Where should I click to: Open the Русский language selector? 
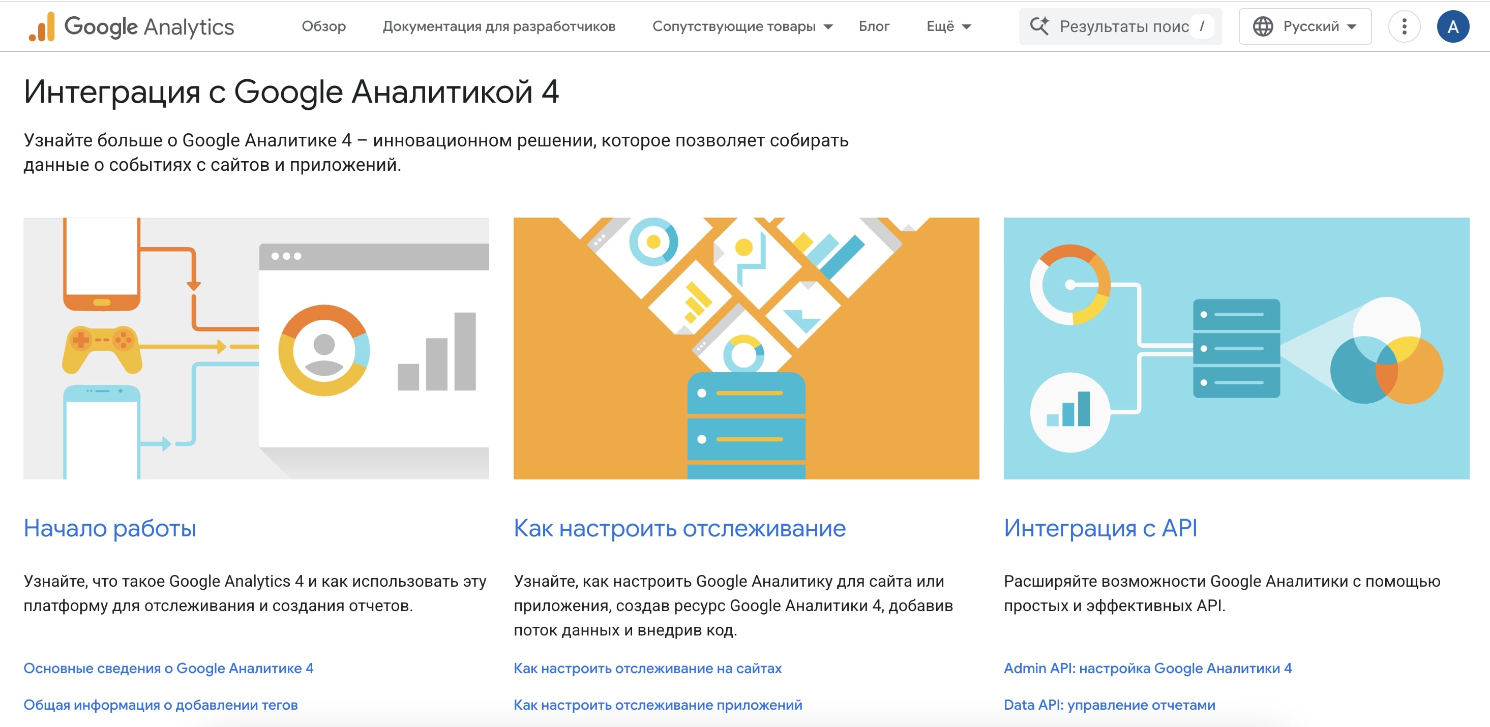coord(1305,26)
